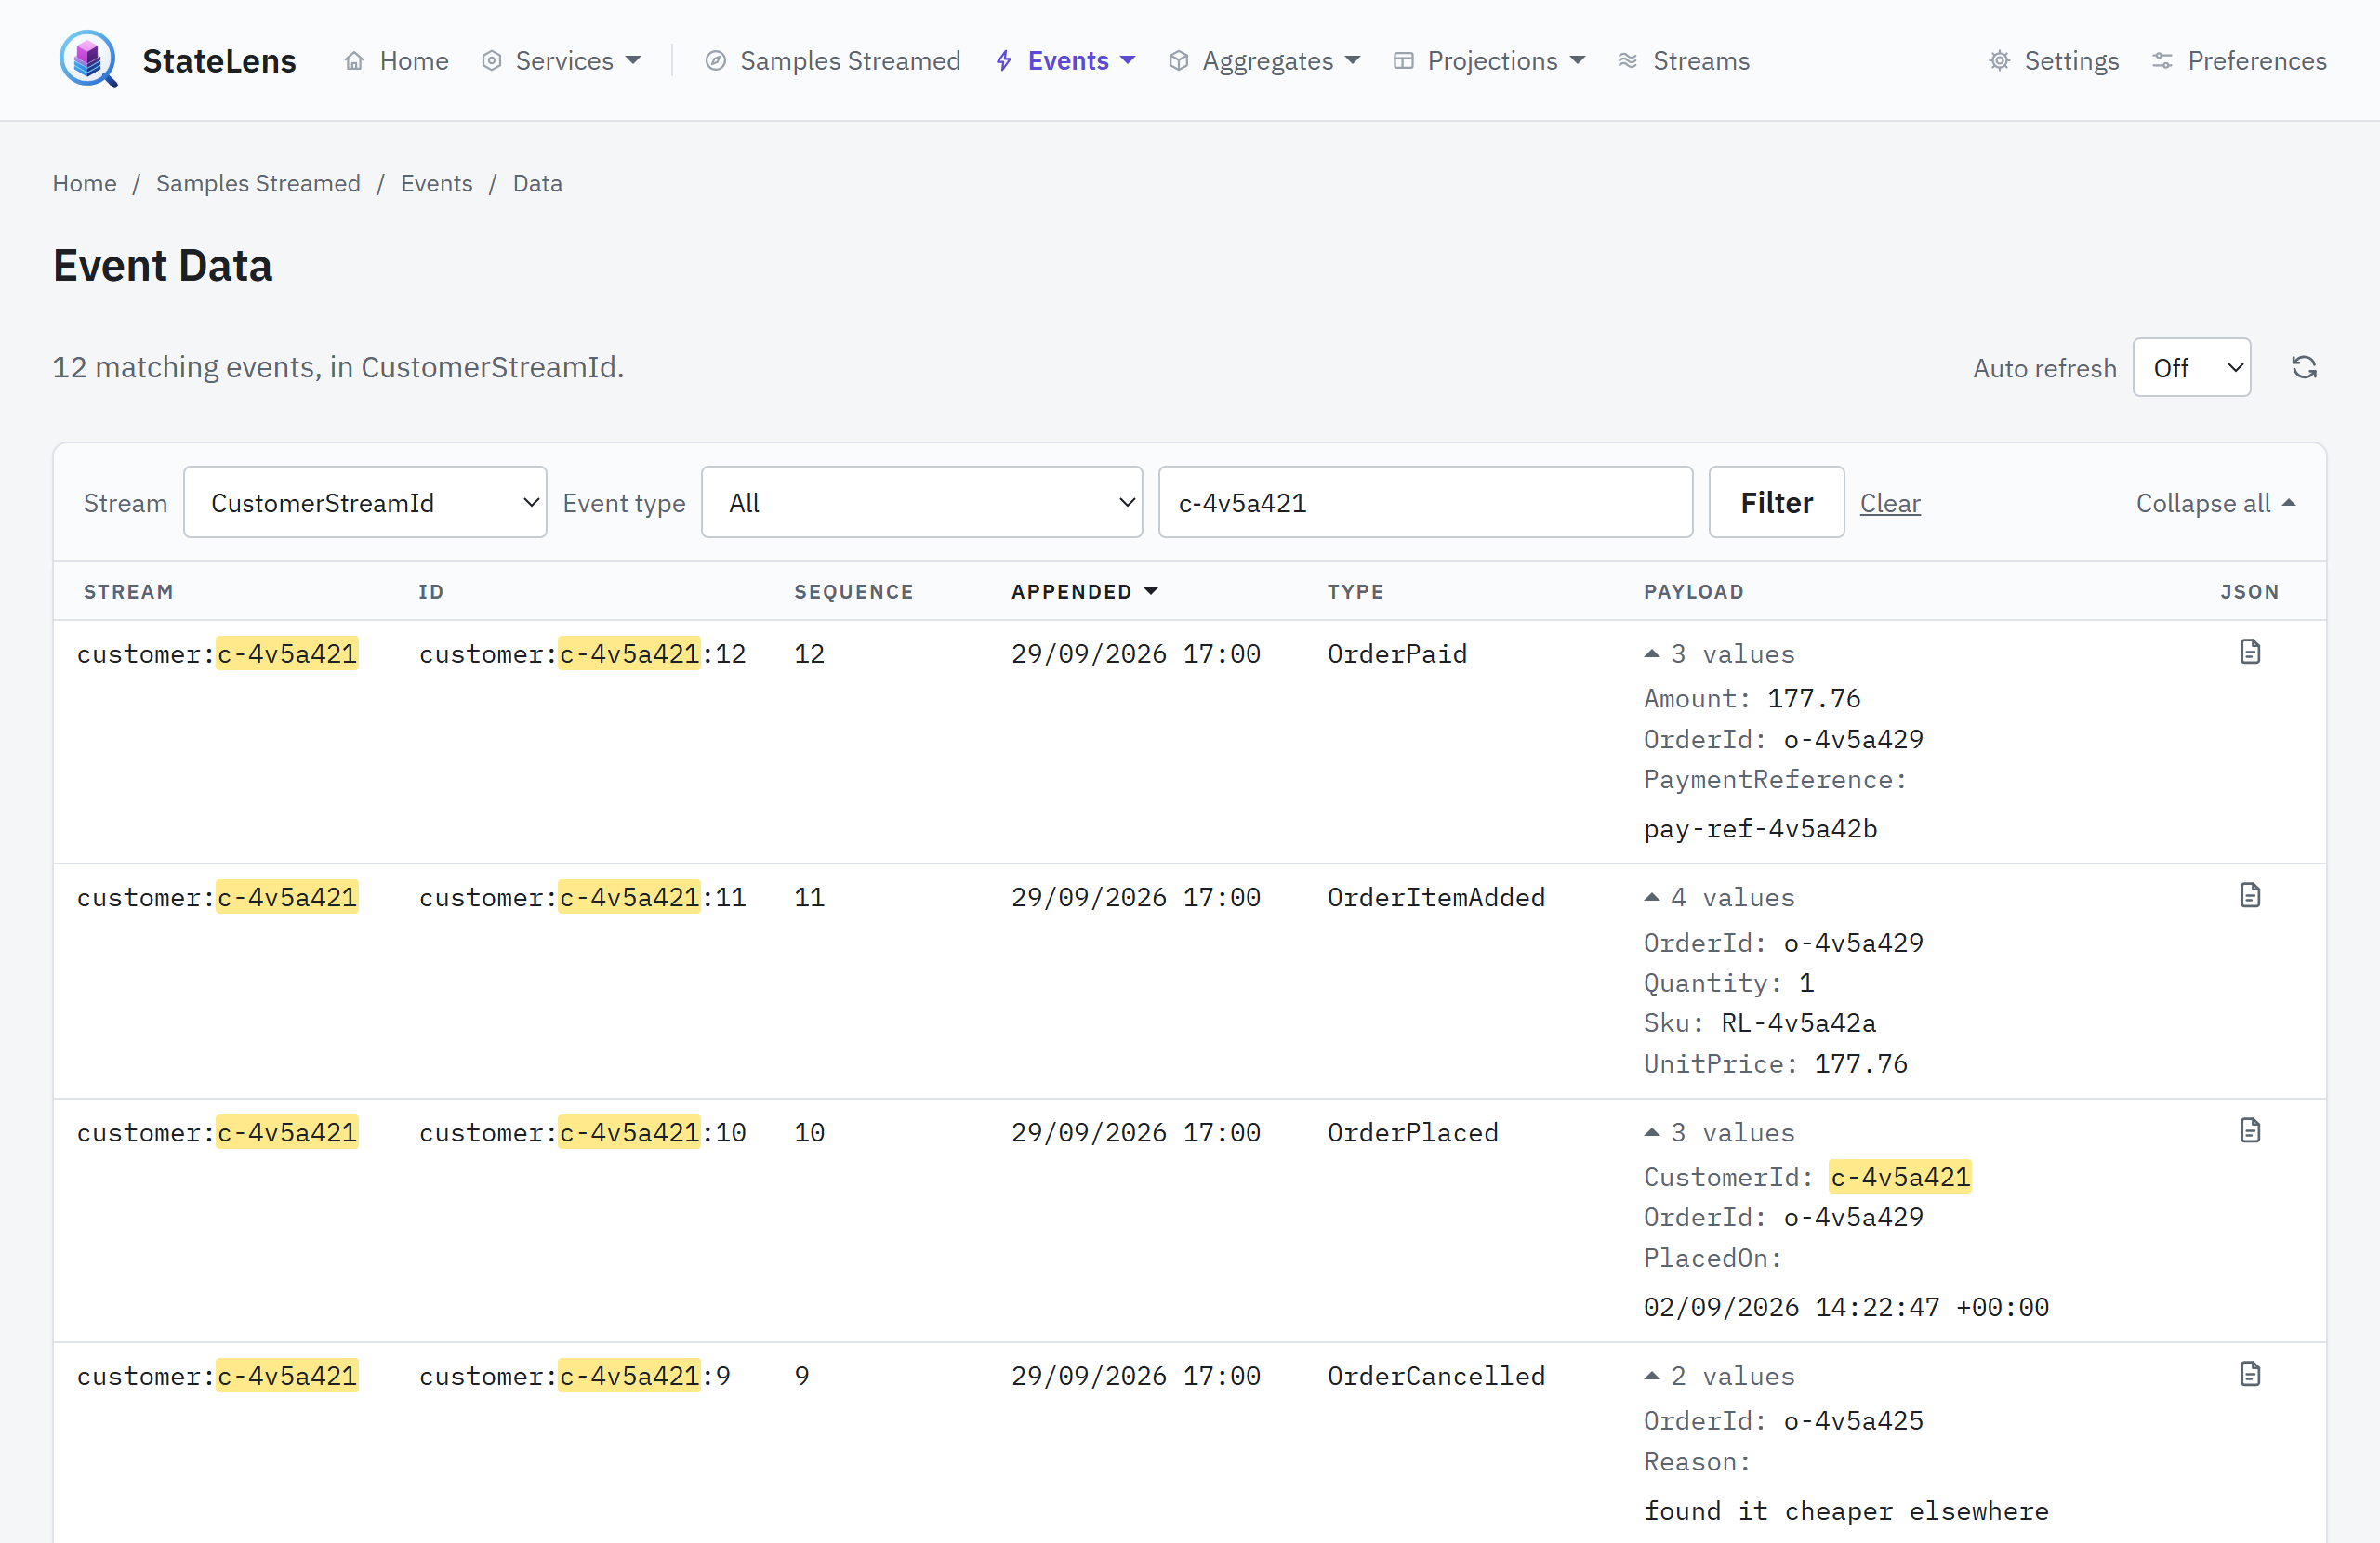This screenshot has width=2380, height=1543.
Task: Open JSON view for the OrderPlaced event
Action: [2250, 1131]
